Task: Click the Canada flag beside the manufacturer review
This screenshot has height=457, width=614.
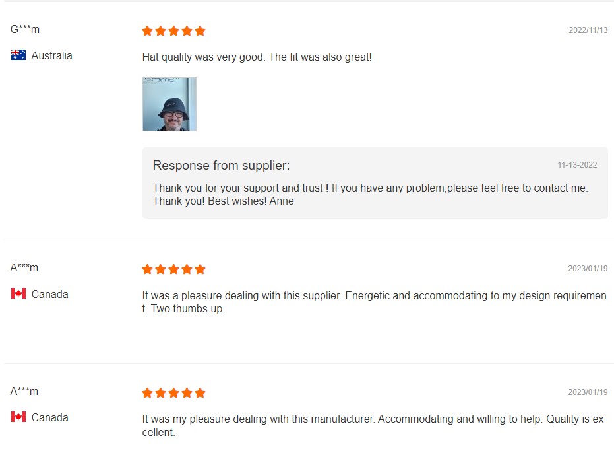Action: [18, 417]
